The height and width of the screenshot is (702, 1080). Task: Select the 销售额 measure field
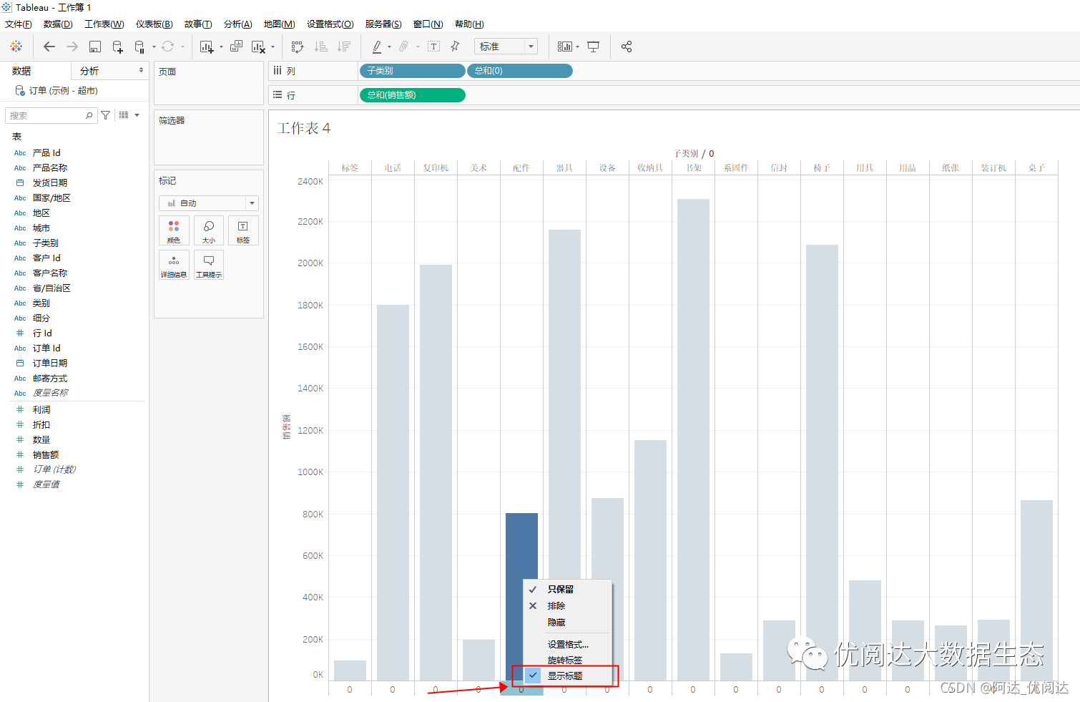pyautogui.click(x=46, y=454)
